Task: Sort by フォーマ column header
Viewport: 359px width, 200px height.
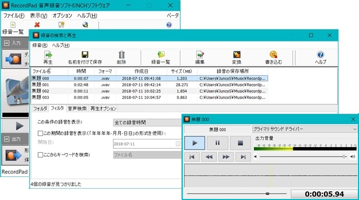Action: [105, 71]
